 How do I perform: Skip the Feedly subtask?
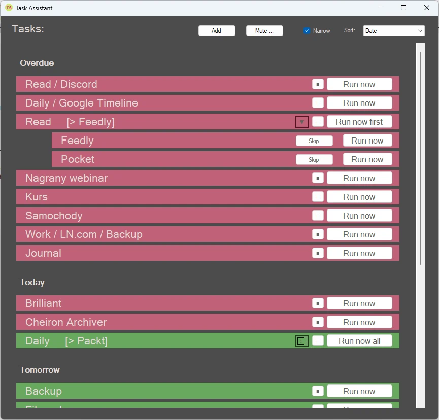pyautogui.click(x=314, y=141)
